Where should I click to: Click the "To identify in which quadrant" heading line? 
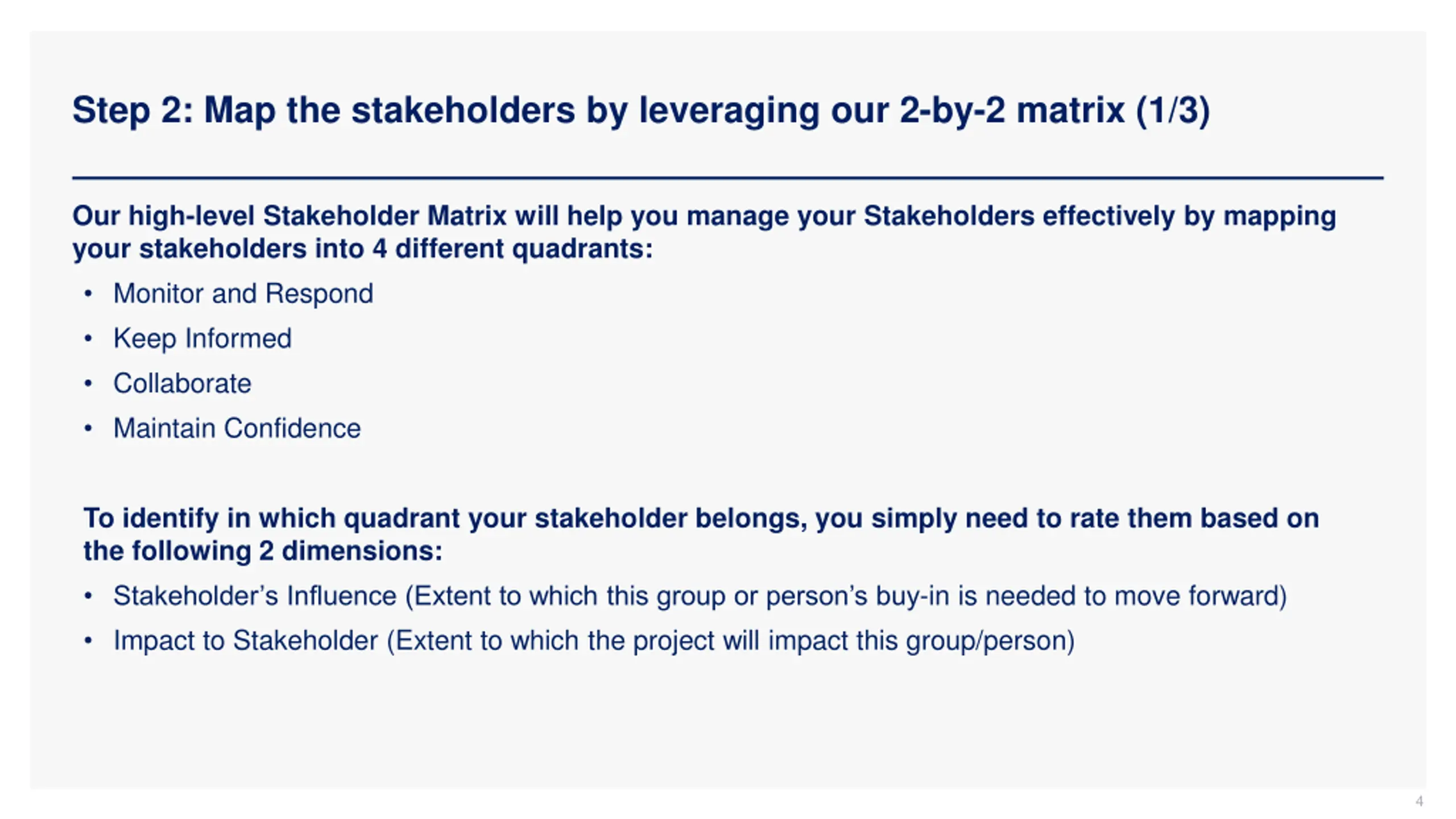click(701, 518)
